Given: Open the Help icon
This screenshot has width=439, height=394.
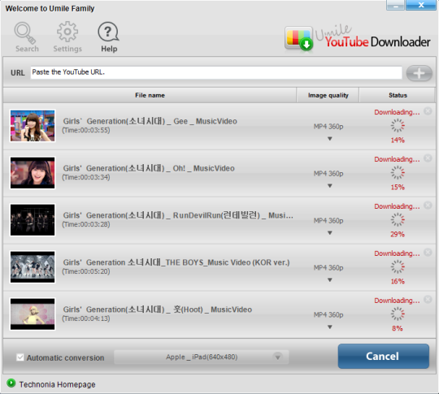Looking at the screenshot, I should point(109,37).
